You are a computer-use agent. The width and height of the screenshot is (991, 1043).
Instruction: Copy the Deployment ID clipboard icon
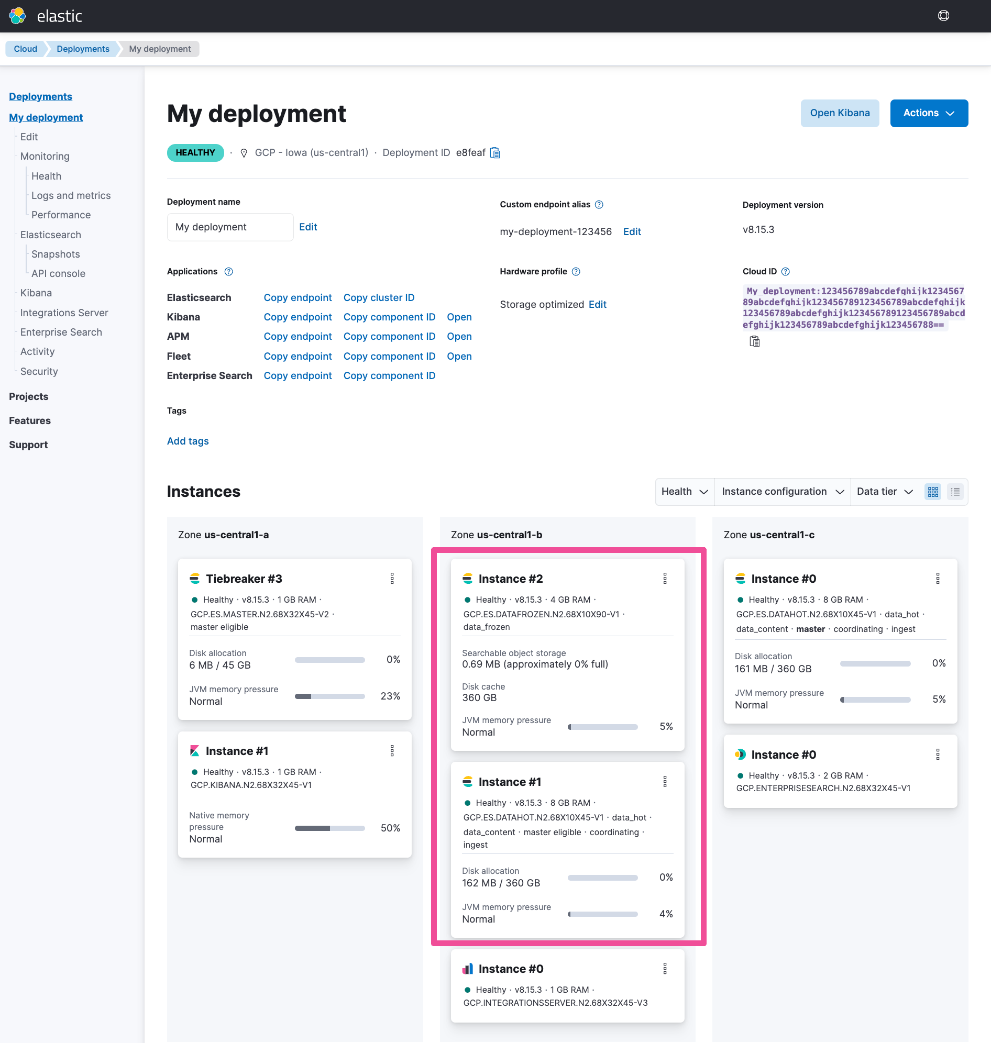494,152
